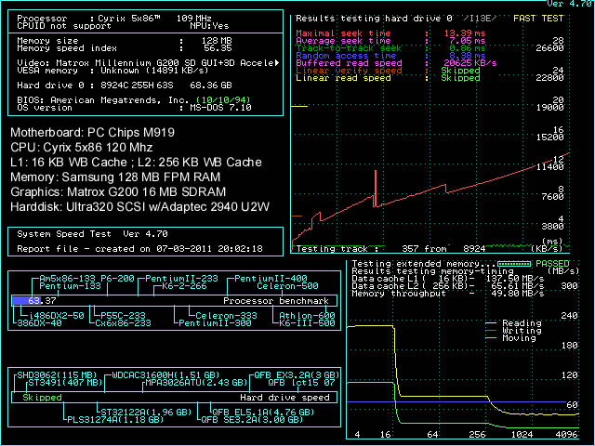Click the K6-2-266 benchmark reference
Image resolution: width=595 pixels, height=446 pixels.
tap(184, 286)
